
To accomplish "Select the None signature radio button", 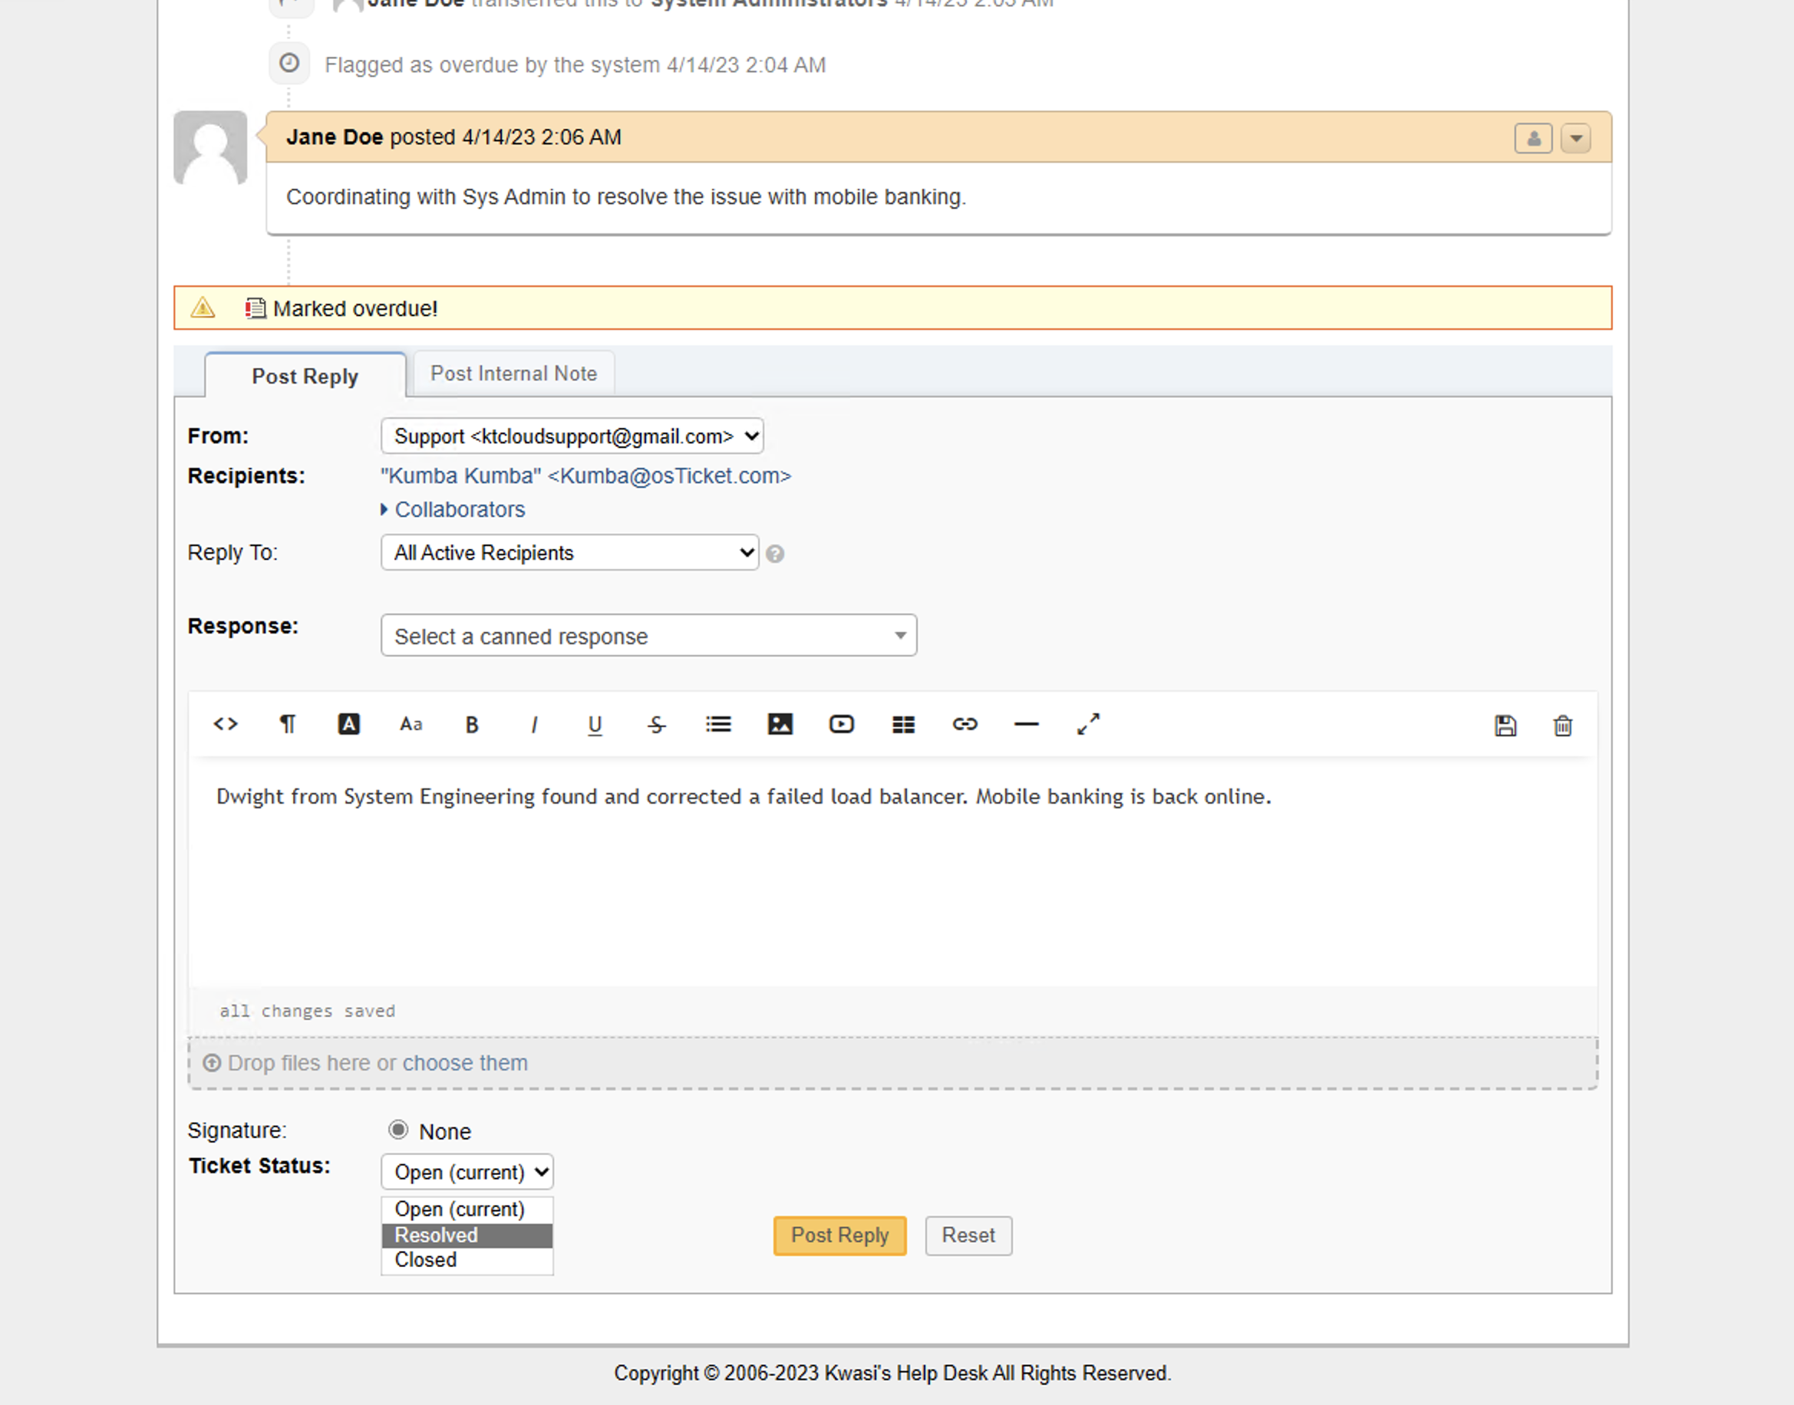I will [x=398, y=1130].
